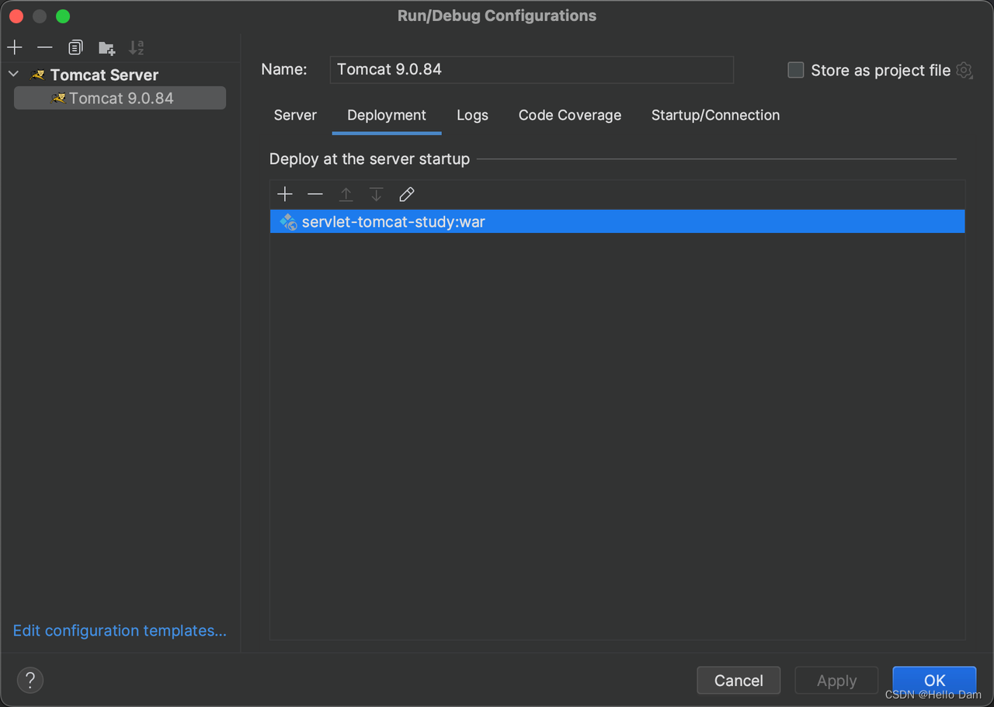This screenshot has height=707, width=994.
Task: Remove the selected deployment artifact
Action: (315, 193)
